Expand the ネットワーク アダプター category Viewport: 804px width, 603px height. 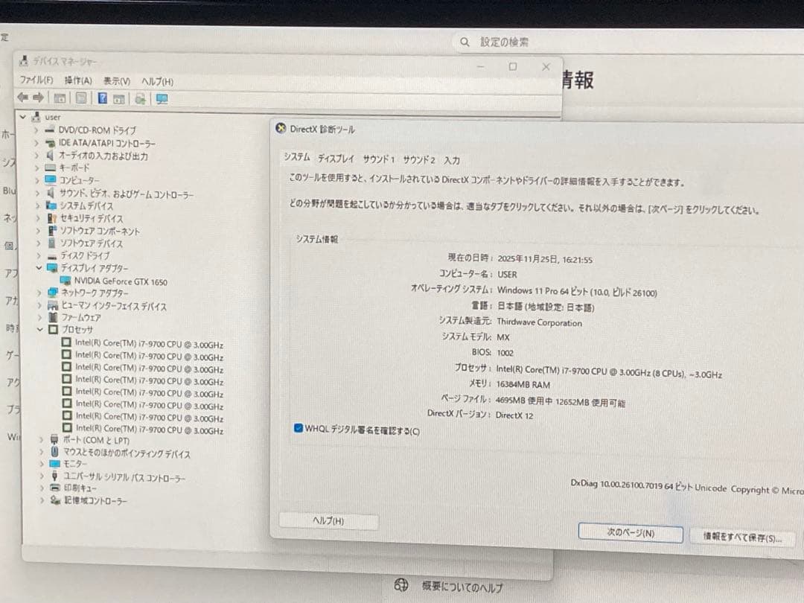pyautogui.click(x=39, y=293)
